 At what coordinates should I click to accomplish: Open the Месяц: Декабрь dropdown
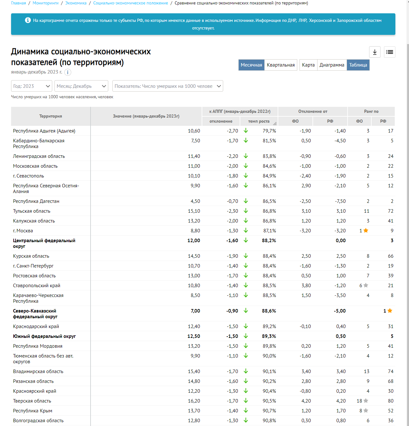(x=81, y=86)
